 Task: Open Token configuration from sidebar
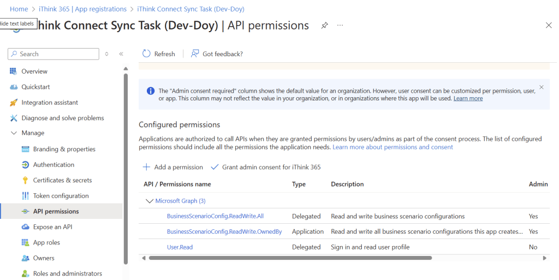coord(61,196)
